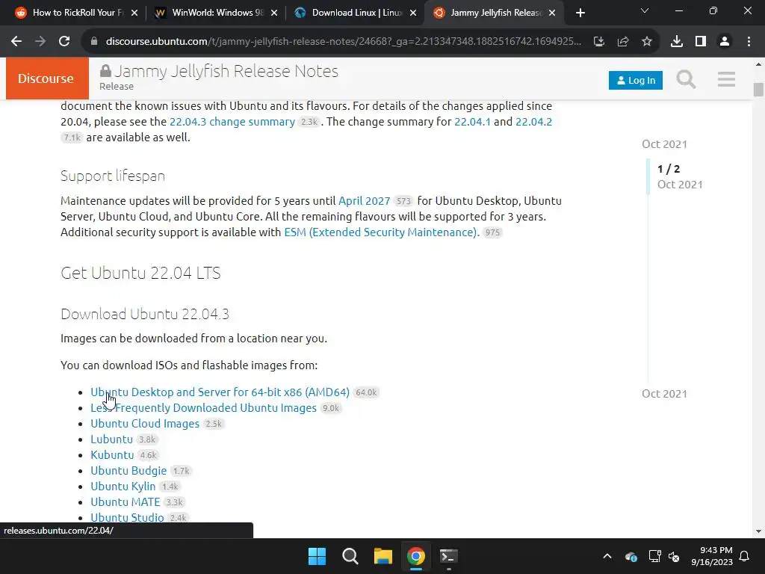Screen dimensions: 765x574
Task: Open the Discourse hamburger menu icon
Action: pos(726,78)
